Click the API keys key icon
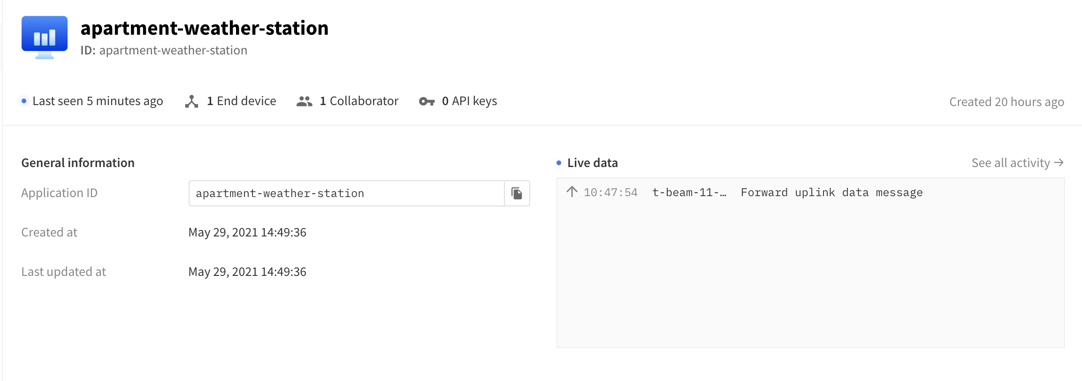Screen dimensions: 1082x381 click(427, 101)
